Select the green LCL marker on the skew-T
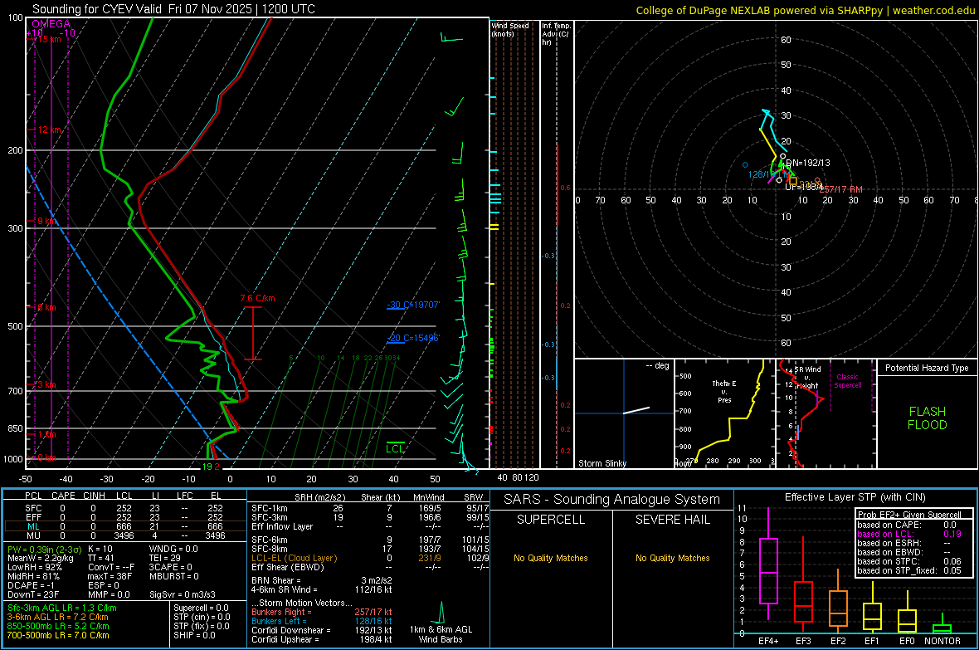The image size is (979, 650). (395, 448)
